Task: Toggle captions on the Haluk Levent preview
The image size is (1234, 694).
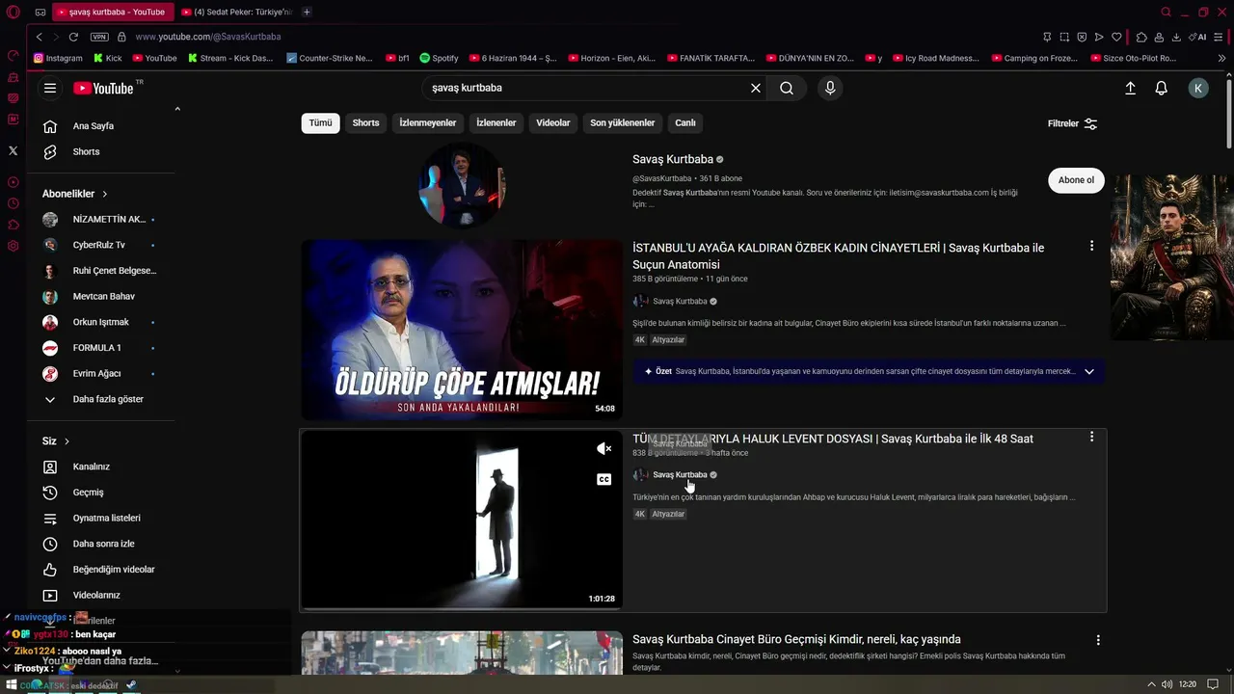Action: click(604, 479)
